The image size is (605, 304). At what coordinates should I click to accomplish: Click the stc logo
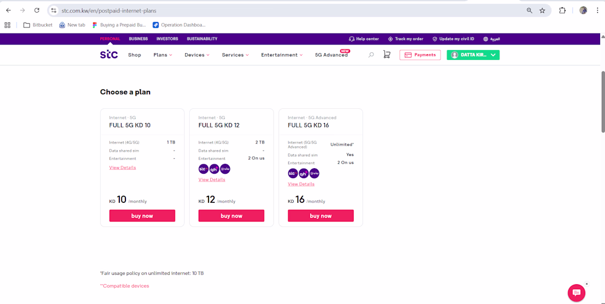coord(109,55)
